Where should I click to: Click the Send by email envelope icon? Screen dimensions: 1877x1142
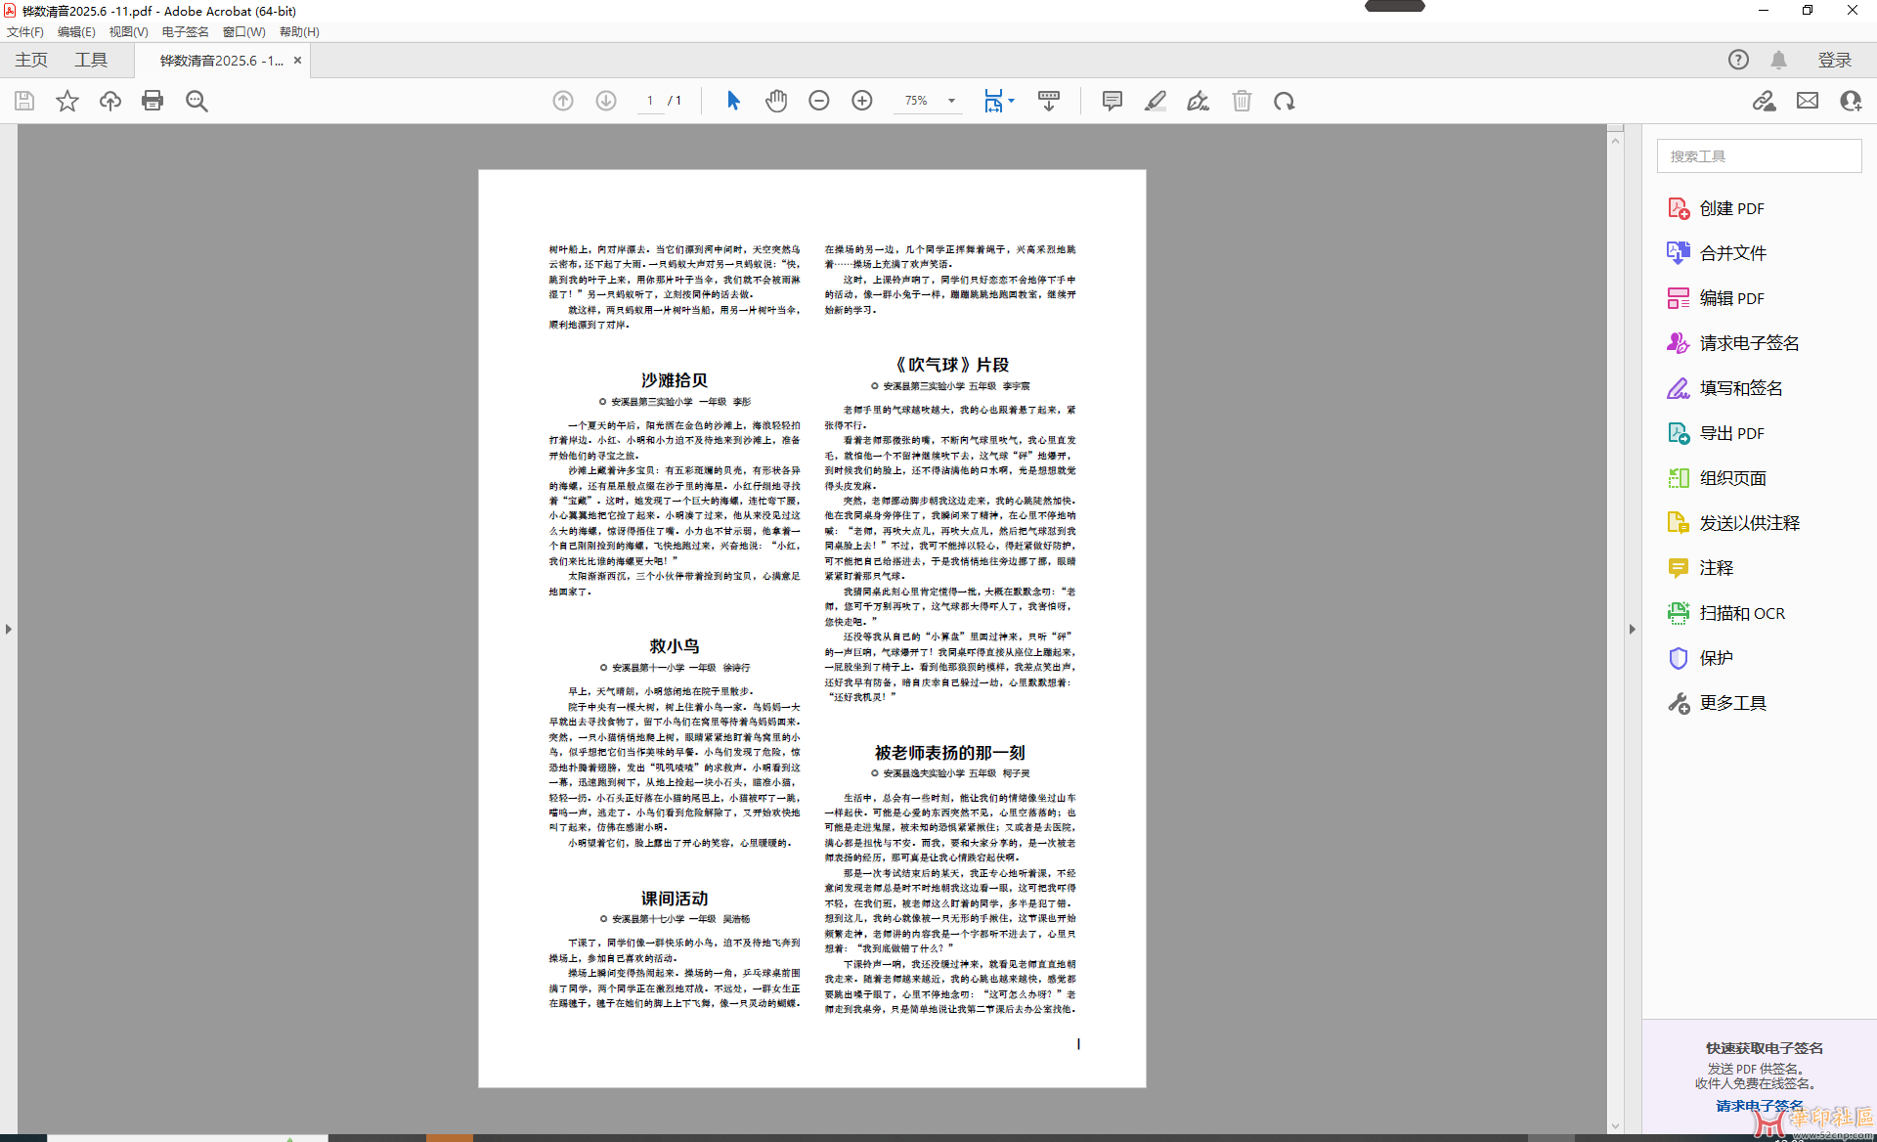pyautogui.click(x=1808, y=101)
